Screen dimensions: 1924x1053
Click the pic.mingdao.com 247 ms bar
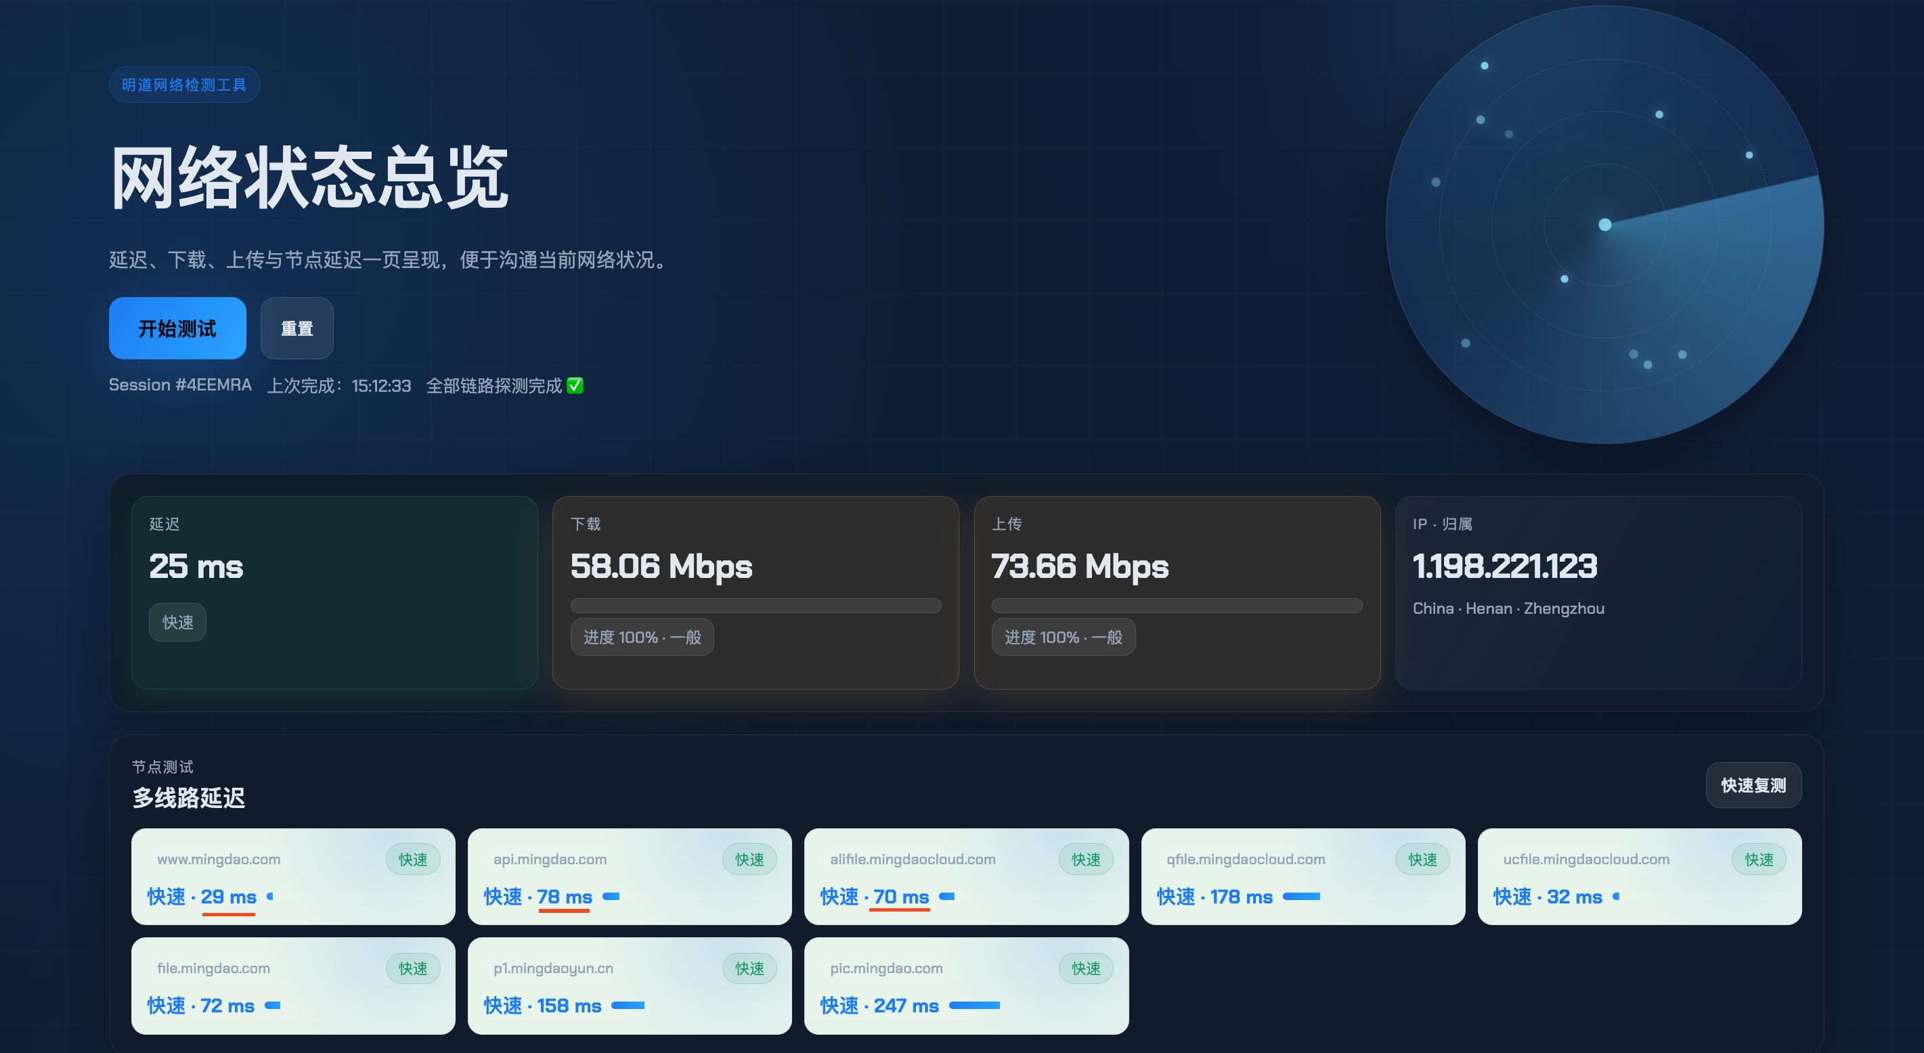[x=974, y=1005]
